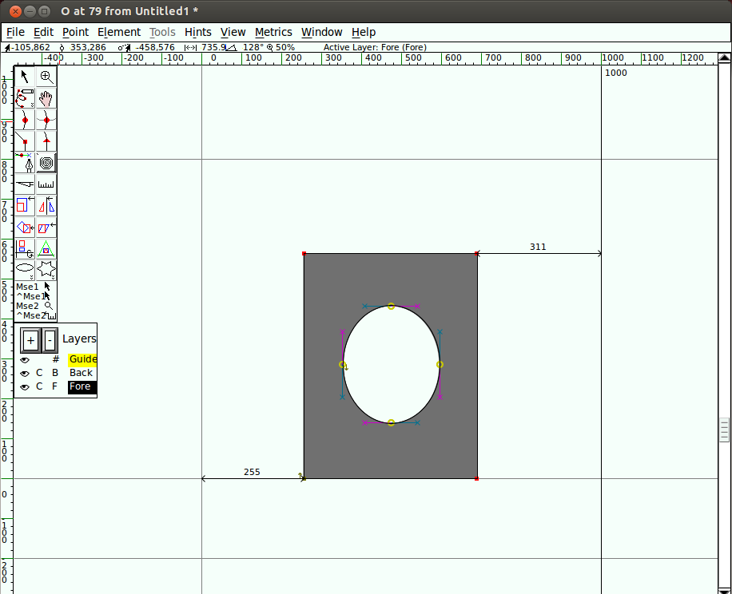The image size is (732, 594).
Task: Remove a layer with minus button
Action: pos(50,341)
